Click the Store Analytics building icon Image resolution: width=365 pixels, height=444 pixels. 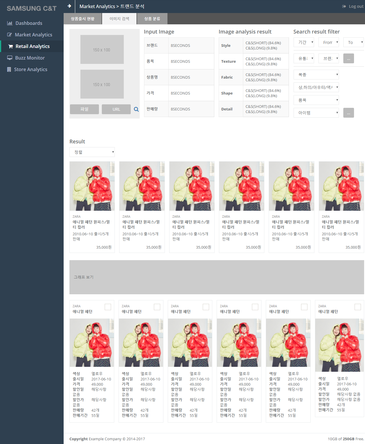point(9,69)
